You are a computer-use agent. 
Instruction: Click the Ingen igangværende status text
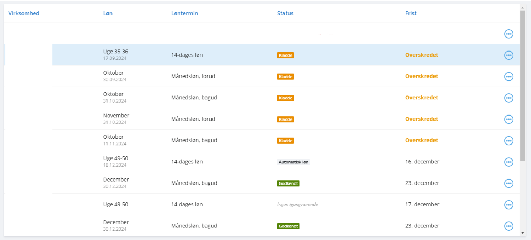297,205
